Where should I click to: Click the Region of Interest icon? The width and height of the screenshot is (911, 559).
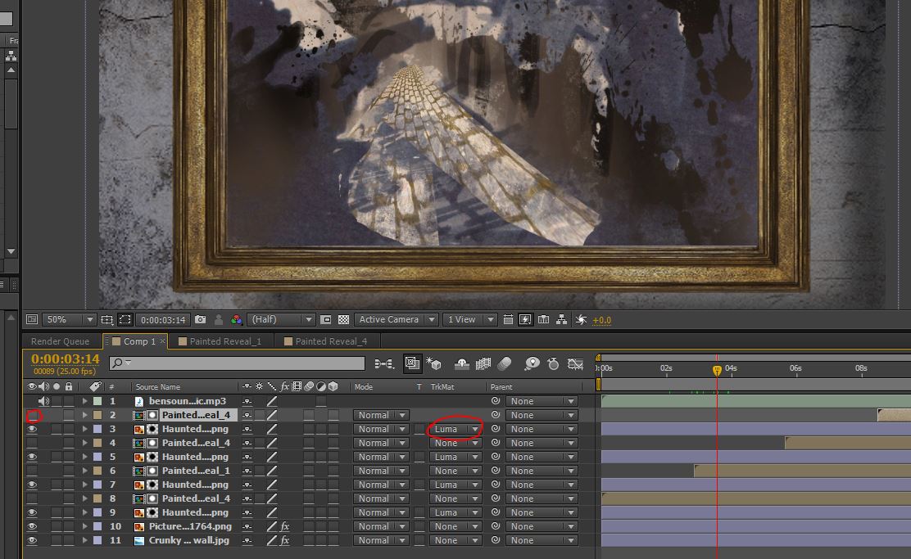click(326, 320)
